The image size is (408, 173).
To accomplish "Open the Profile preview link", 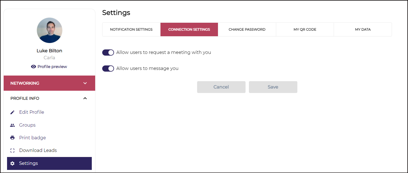I will [x=52, y=67].
